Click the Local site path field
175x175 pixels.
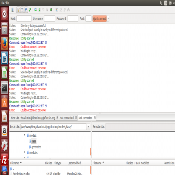(53, 127)
